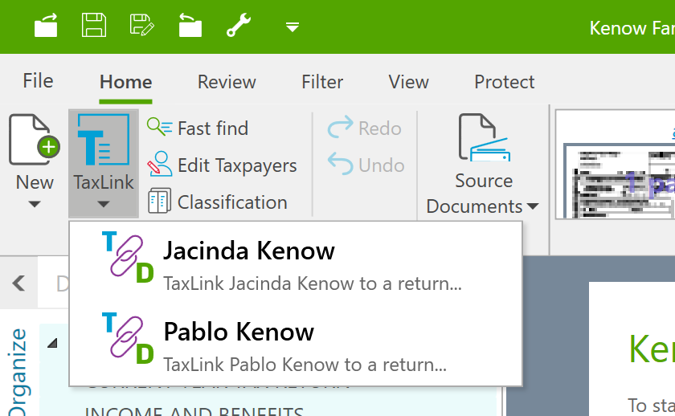This screenshot has width=675, height=416.
Task: Click the Edit Taxpayers label
Action: 237,165
